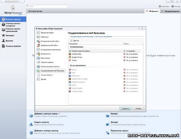Select the Windows Internet Explorer row
The width and height of the screenshot is (181, 139).
[x=105, y=51]
